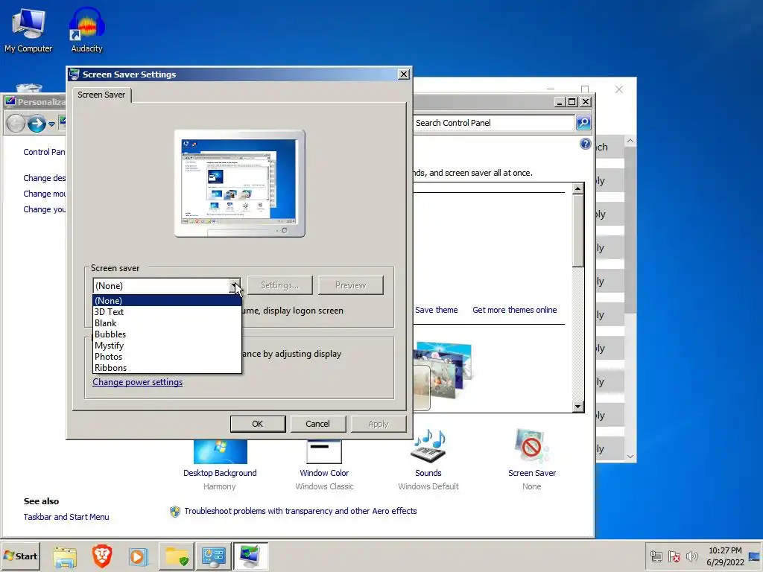Close the Screen Saver Settings dialog
The height and width of the screenshot is (572, 763).
click(x=403, y=74)
